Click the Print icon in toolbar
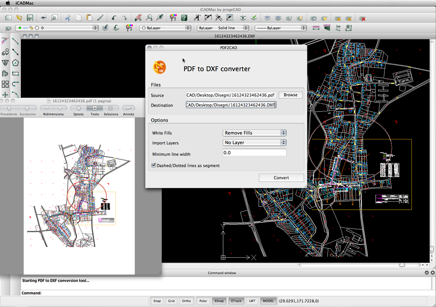Viewport: 436px width, 307px height. pos(43,18)
